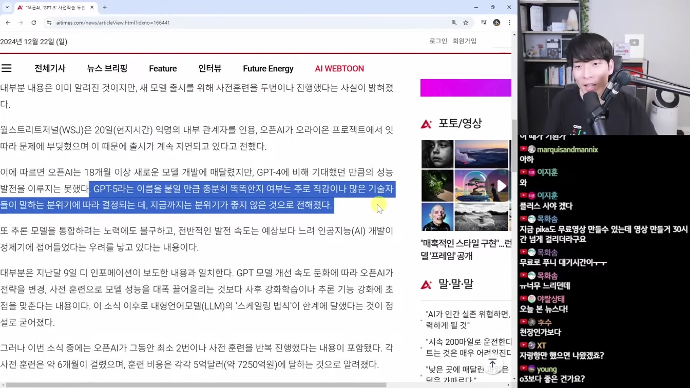Open the quote '시속 200마일로 운전한다'
Viewport: 690px width, 388px height.
pos(468,347)
